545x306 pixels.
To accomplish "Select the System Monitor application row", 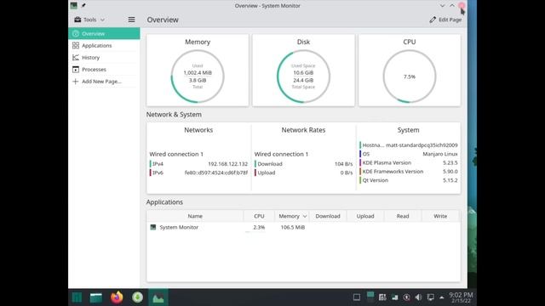I will tap(303, 227).
